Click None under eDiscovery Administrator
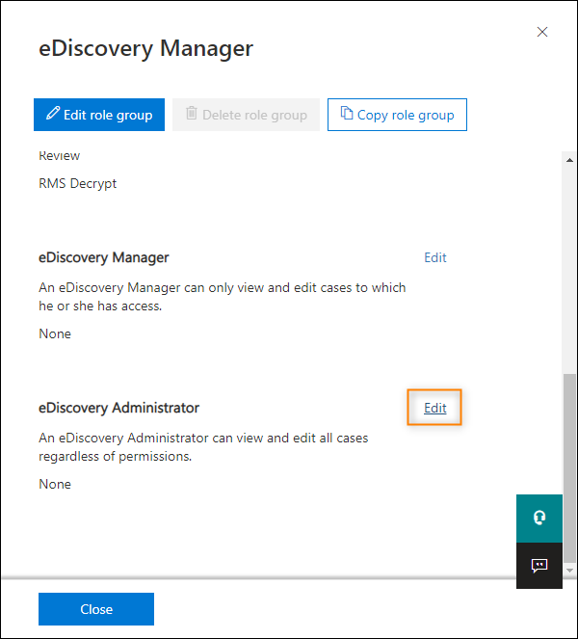 coord(55,484)
